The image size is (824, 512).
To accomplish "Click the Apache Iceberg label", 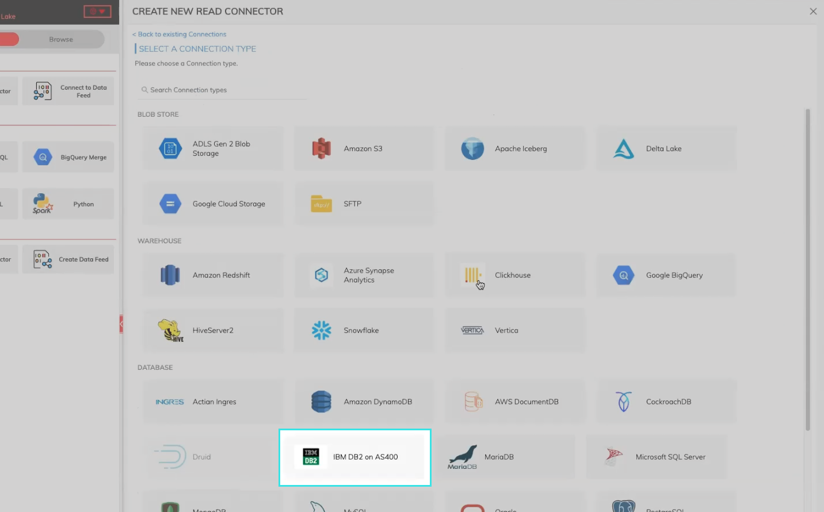I will click(x=521, y=148).
